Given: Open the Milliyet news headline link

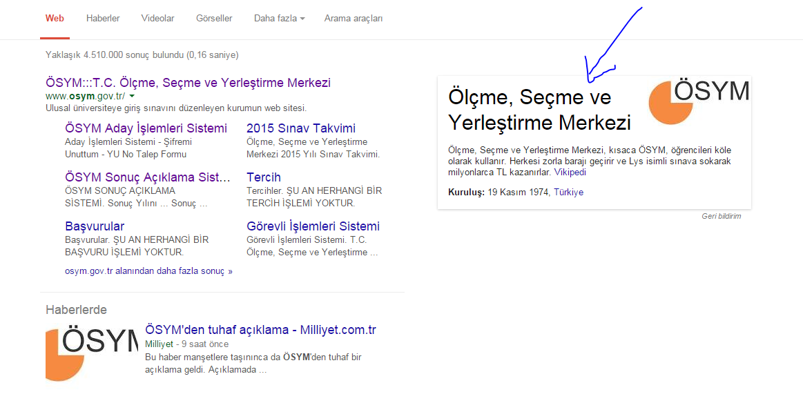Looking at the screenshot, I should point(261,330).
